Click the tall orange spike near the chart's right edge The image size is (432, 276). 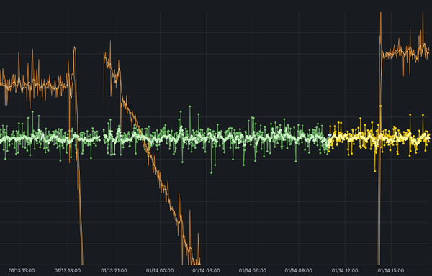coord(423,12)
